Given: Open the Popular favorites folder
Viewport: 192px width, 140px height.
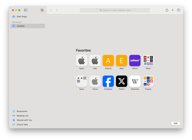Looking at the screenshot, I should (x=148, y=81).
